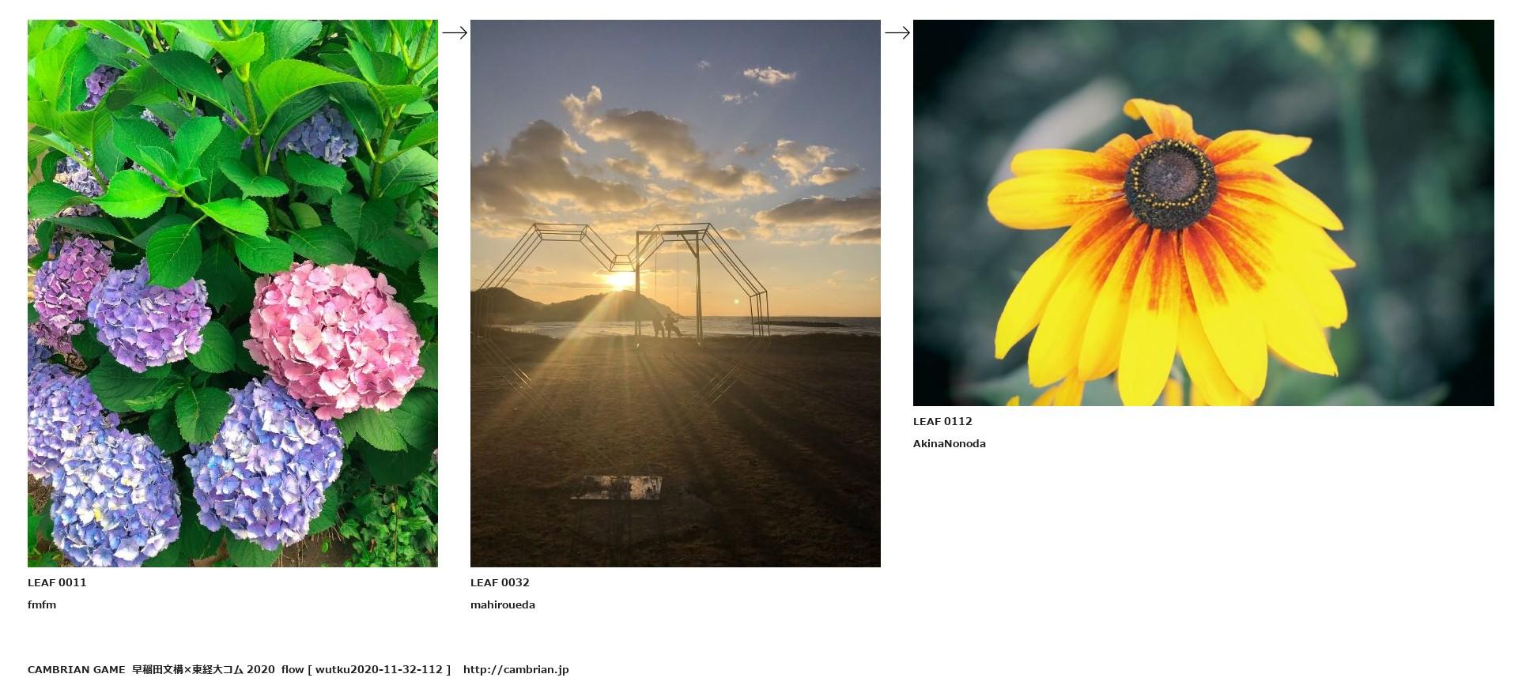Click the word flow in footer

tap(293, 669)
